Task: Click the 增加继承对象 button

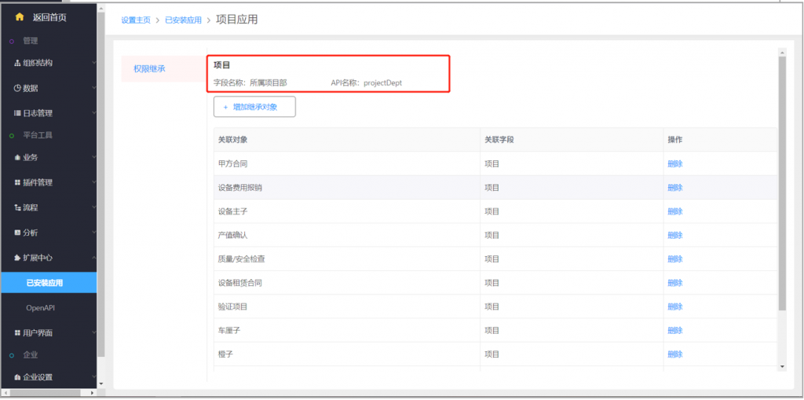Action: tap(254, 106)
